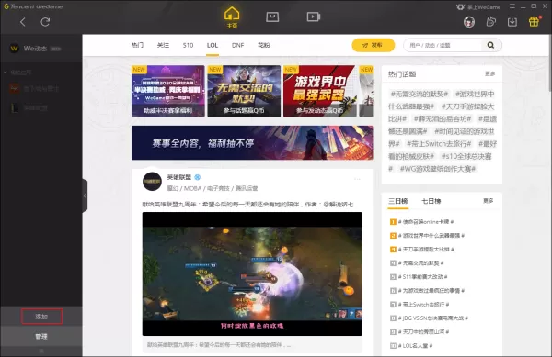Click the icon between avatar and download

coord(490,22)
